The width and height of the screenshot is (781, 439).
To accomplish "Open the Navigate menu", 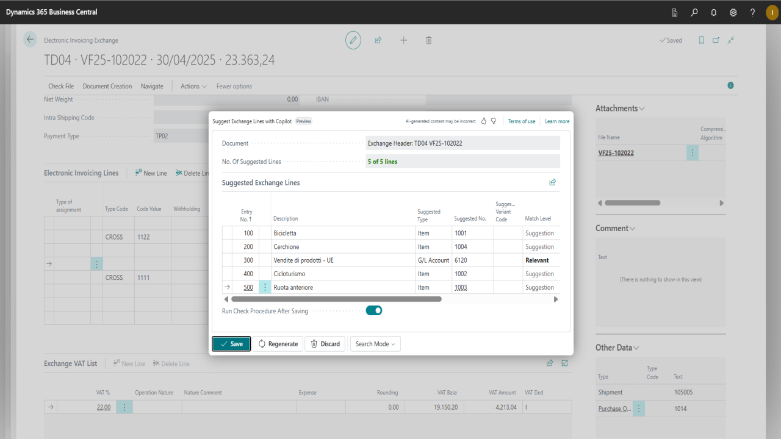I will [x=152, y=86].
